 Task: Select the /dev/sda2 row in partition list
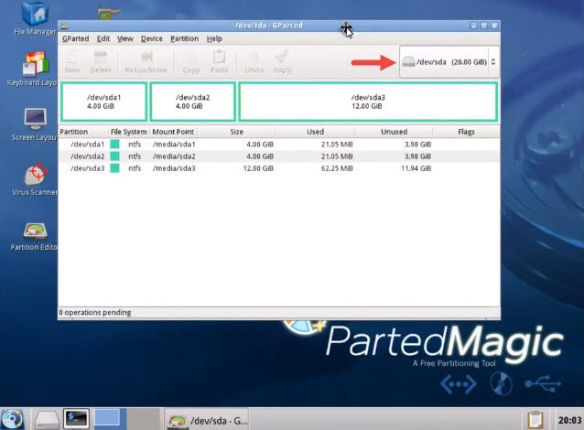tap(279, 156)
